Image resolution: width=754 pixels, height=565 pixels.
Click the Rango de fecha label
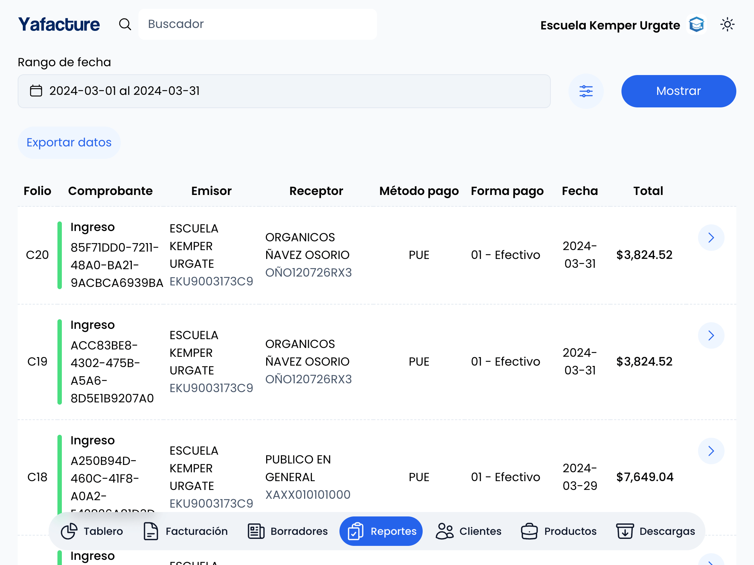click(64, 63)
